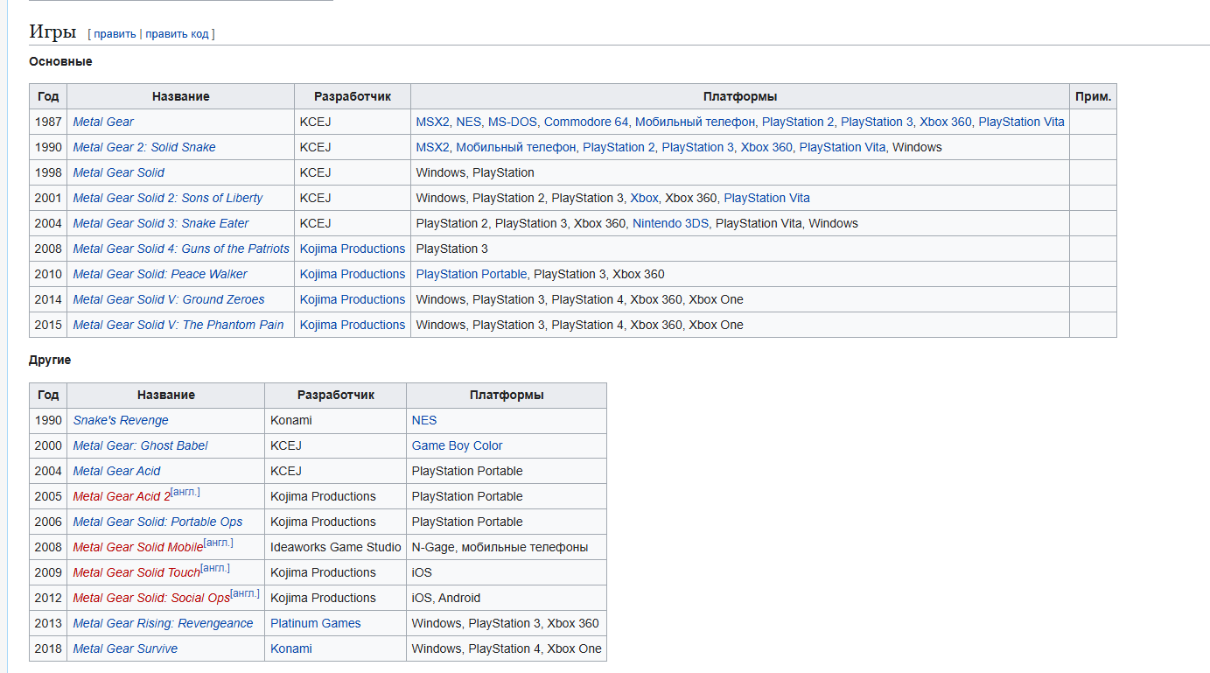Open Metal Gear Solid 3: Snake Eater link
This screenshot has width=1210, height=673.
pos(160,223)
